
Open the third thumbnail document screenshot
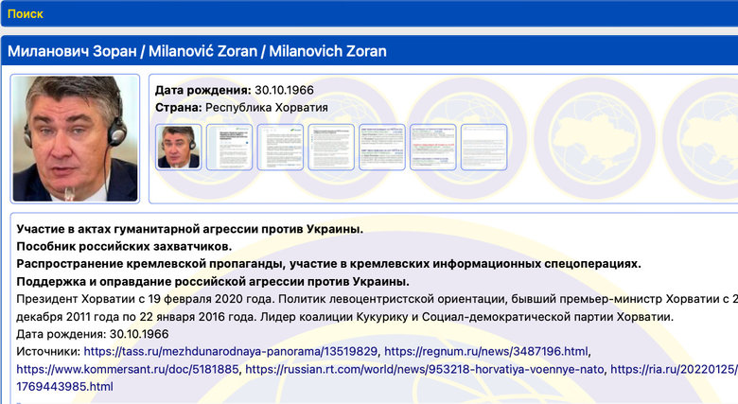coord(280,147)
